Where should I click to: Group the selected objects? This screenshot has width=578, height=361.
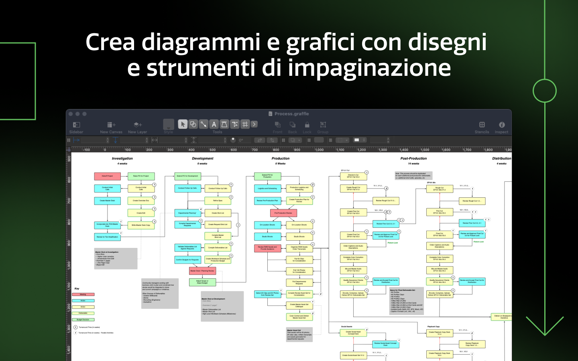323,127
